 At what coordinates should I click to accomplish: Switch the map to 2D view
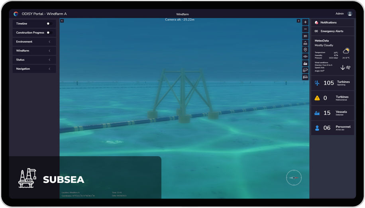tap(305, 36)
